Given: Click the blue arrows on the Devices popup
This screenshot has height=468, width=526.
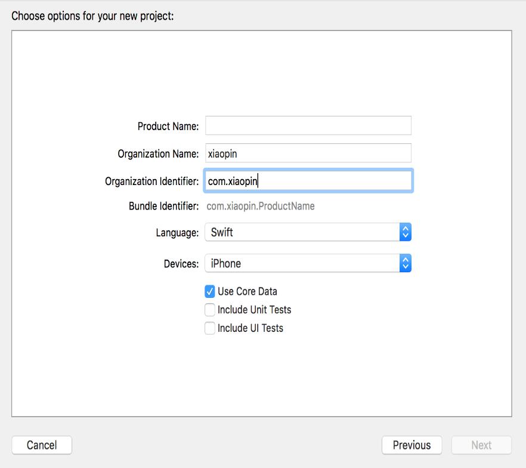Looking at the screenshot, I should pyautogui.click(x=406, y=263).
